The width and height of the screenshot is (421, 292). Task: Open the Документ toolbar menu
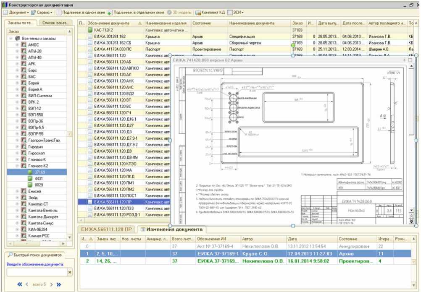point(17,13)
